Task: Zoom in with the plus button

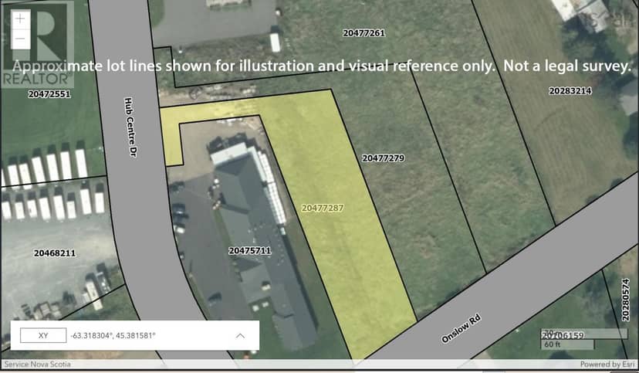Action: [20, 19]
